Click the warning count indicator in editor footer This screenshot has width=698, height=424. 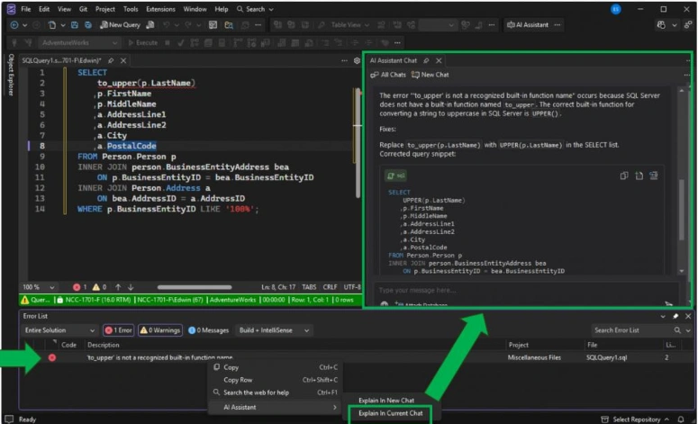point(99,287)
